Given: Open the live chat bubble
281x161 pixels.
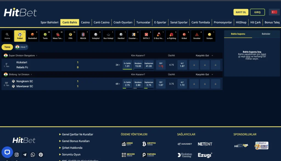Looking at the screenshot, I should (x=7, y=152).
